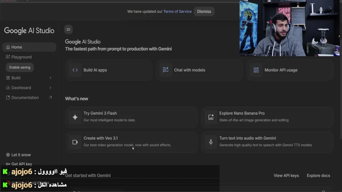This screenshot has height=192, width=342.
Task: Click the Monitor API usage grid icon
Action: click(x=256, y=70)
